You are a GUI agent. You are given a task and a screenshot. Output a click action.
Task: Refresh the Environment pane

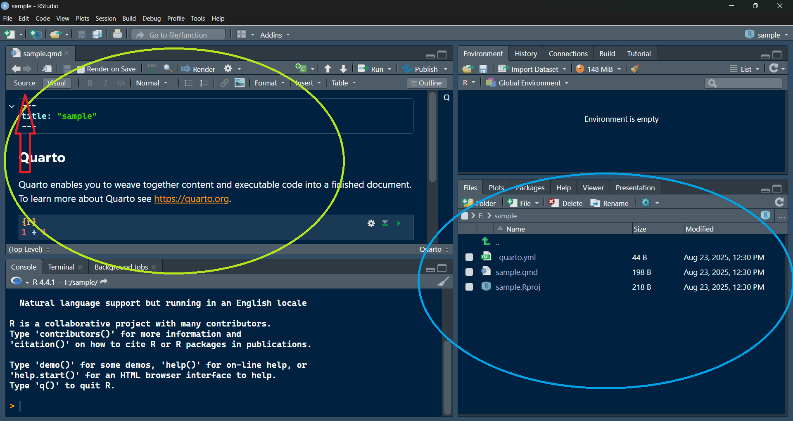coord(774,68)
